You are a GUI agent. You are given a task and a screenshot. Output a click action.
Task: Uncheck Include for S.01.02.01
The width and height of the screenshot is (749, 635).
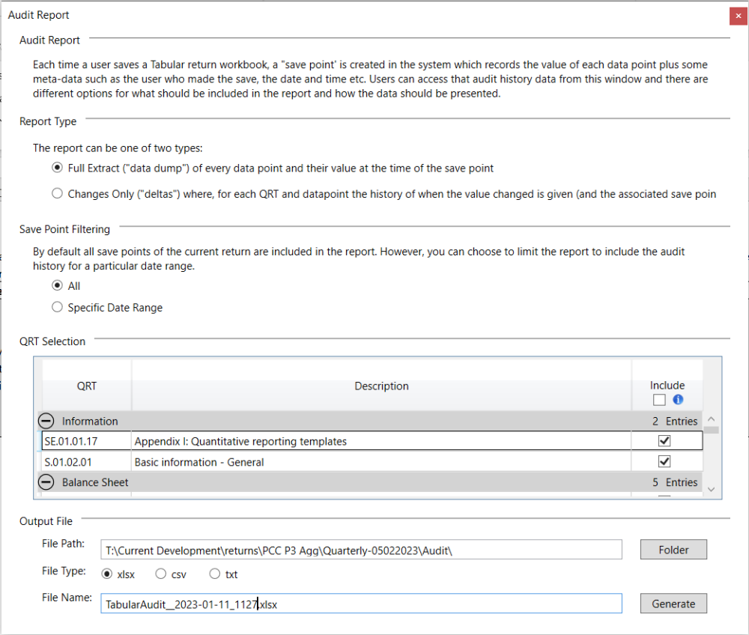coord(664,461)
